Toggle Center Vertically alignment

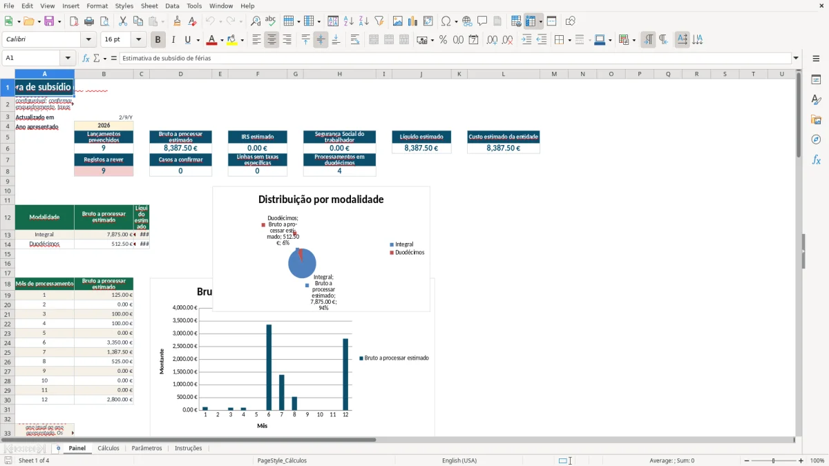tap(321, 40)
